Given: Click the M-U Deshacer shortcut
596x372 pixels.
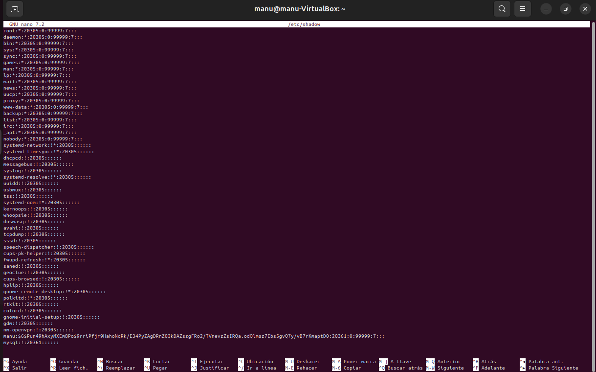Looking at the screenshot, I should tap(303, 362).
